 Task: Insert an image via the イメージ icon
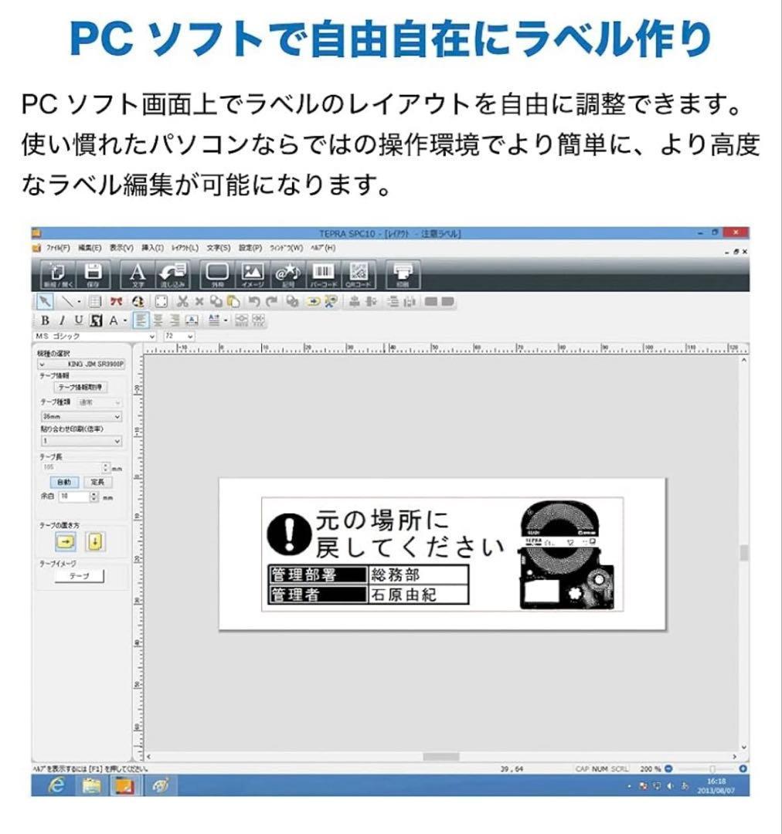pyautogui.click(x=252, y=273)
